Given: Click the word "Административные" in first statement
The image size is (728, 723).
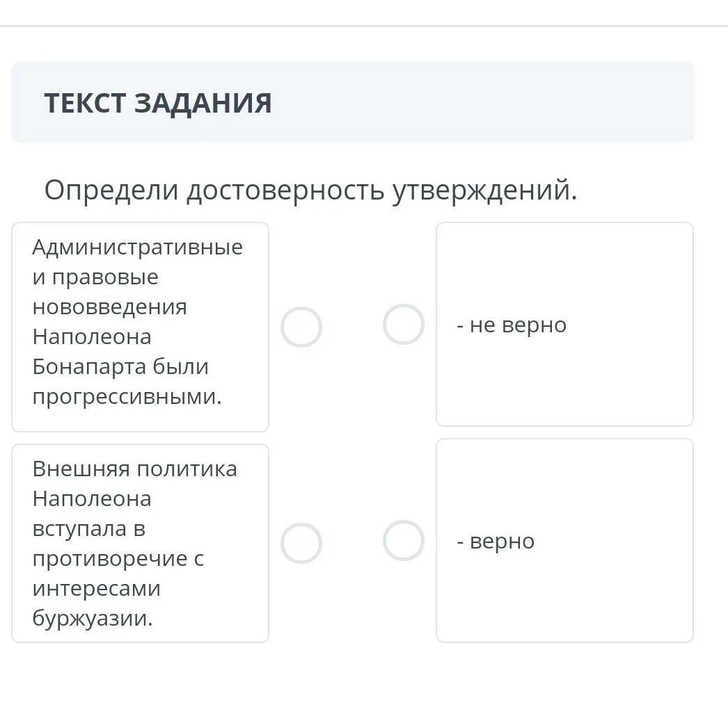Looking at the screenshot, I should (138, 247).
